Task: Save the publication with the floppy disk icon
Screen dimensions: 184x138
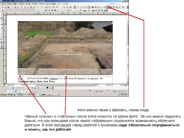Action: point(8,7)
